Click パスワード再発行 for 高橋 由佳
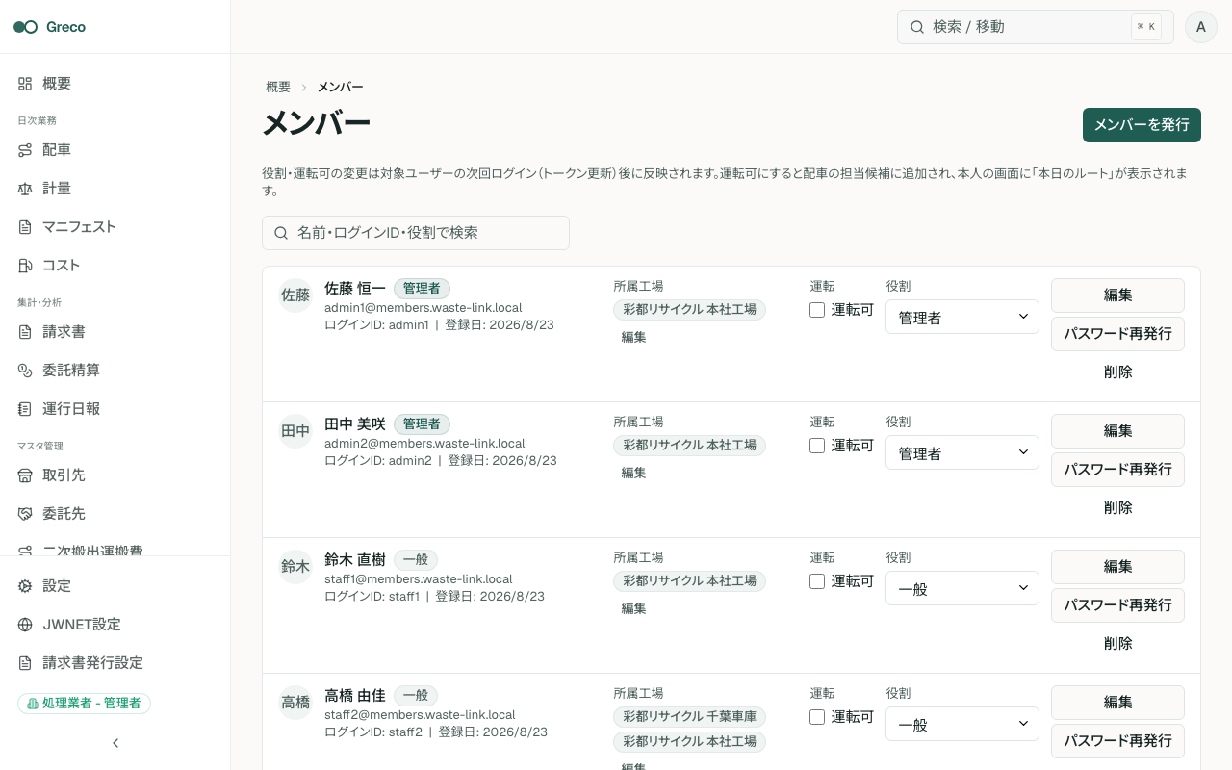 click(x=1117, y=741)
